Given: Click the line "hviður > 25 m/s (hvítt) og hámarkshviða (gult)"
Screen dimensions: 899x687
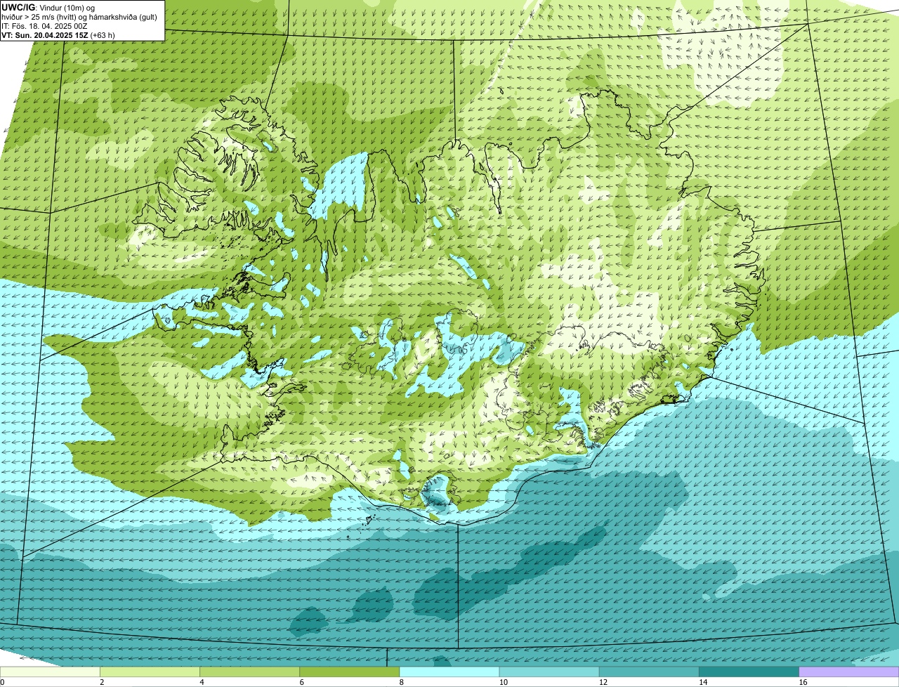Looking at the screenshot, I should pos(79,16).
